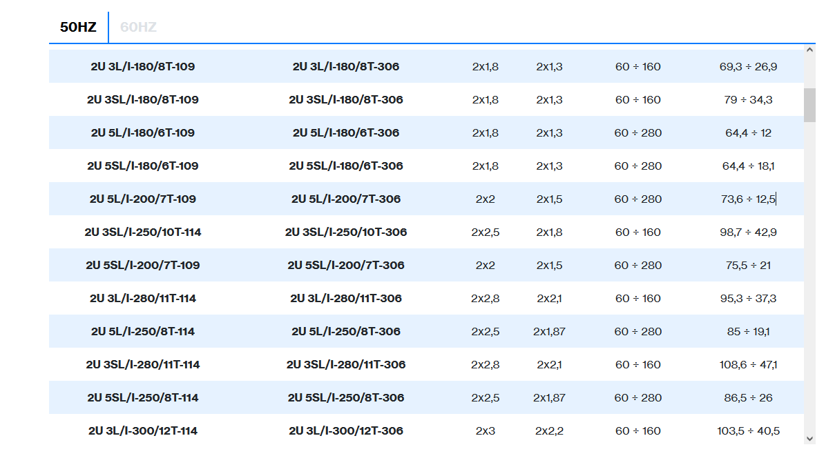
Task: Select model 2U 3L/I-280/11T-114
Action: (143, 299)
